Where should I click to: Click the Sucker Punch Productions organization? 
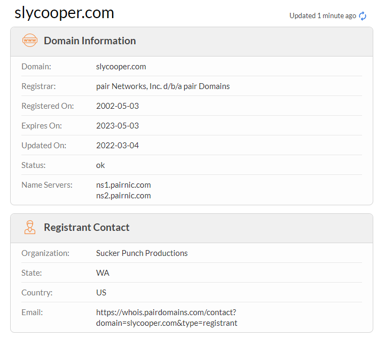142,253
